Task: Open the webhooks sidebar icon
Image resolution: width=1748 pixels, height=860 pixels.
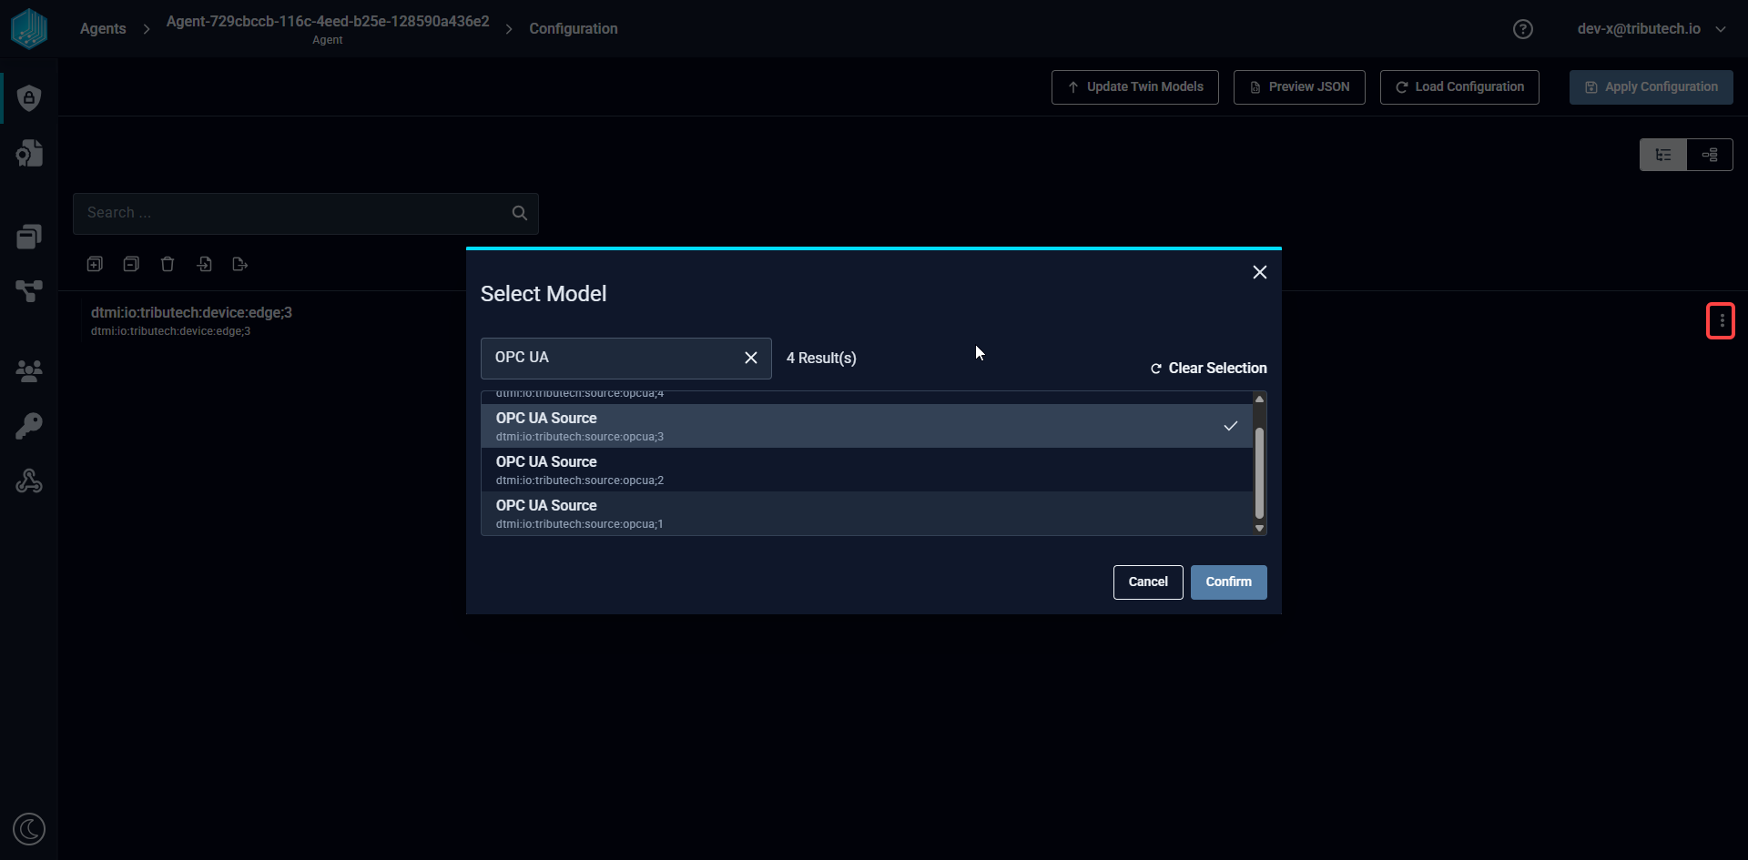Action: tap(29, 481)
